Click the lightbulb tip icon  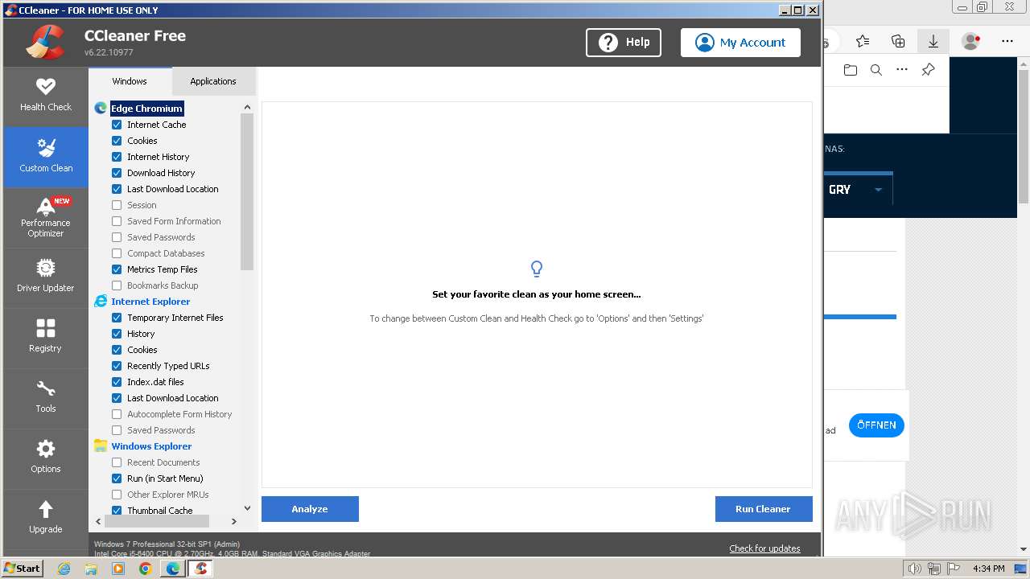point(537,269)
